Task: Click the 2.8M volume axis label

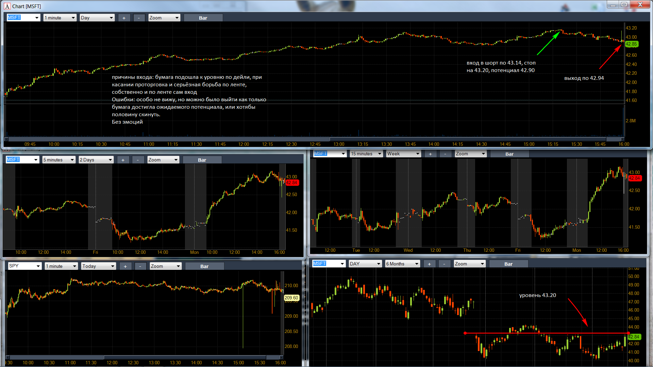Action: click(x=631, y=121)
